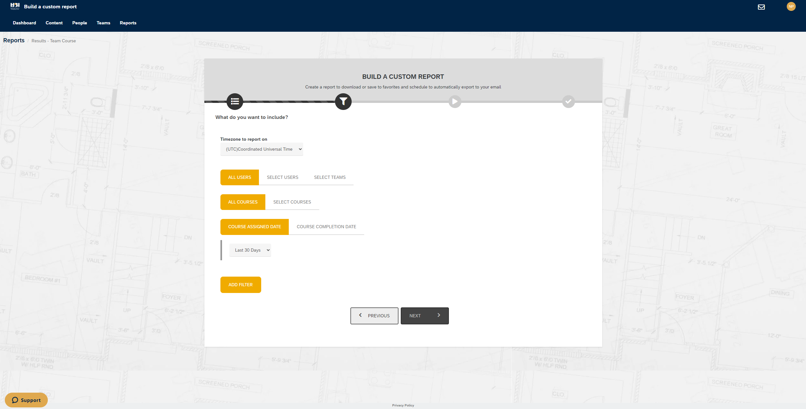This screenshot has height=409, width=806.
Task: Open the People menu item
Action: coord(79,23)
